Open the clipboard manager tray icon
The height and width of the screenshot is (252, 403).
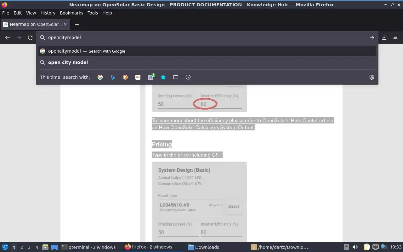coord(367,247)
